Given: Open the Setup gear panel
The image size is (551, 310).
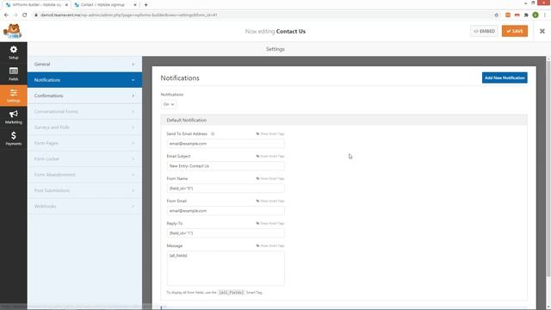Looking at the screenshot, I should 14,53.
